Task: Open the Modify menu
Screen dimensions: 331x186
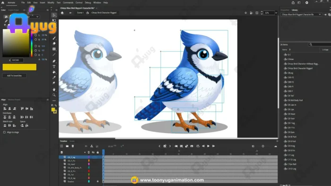Action: (x=51, y=3)
